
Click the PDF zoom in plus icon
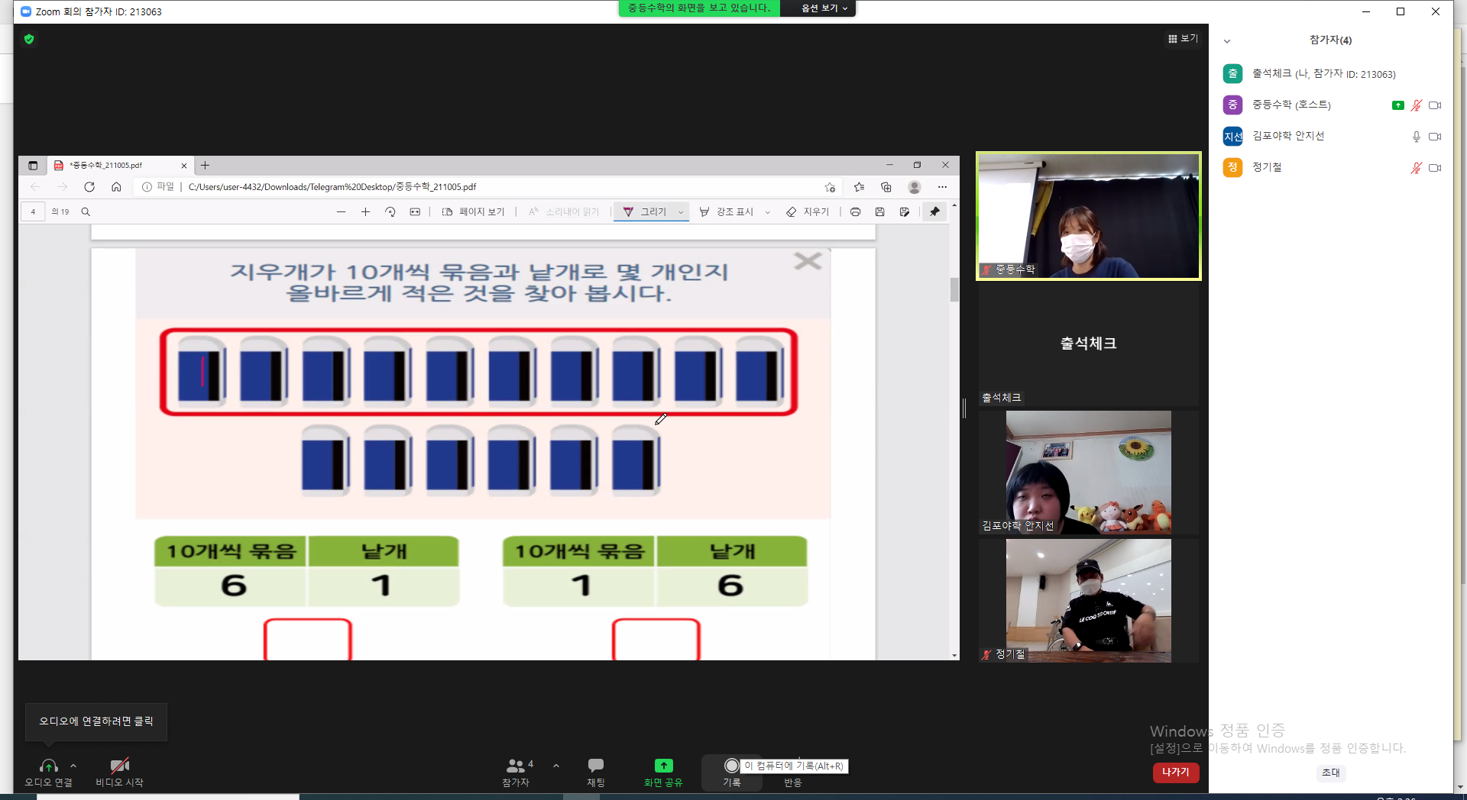click(365, 211)
